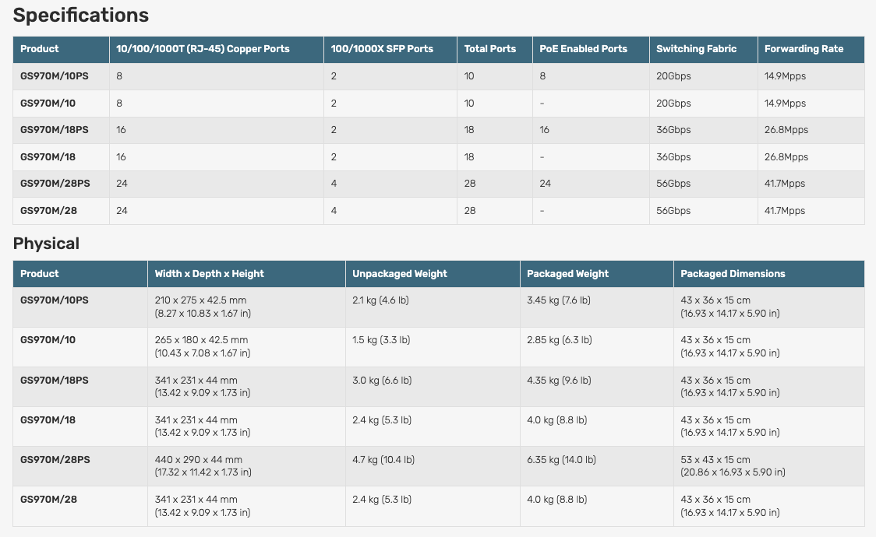Select the 210 x 275 x 42.5 mm cell
The width and height of the screenshot is (876, 537).
point(203,307)
